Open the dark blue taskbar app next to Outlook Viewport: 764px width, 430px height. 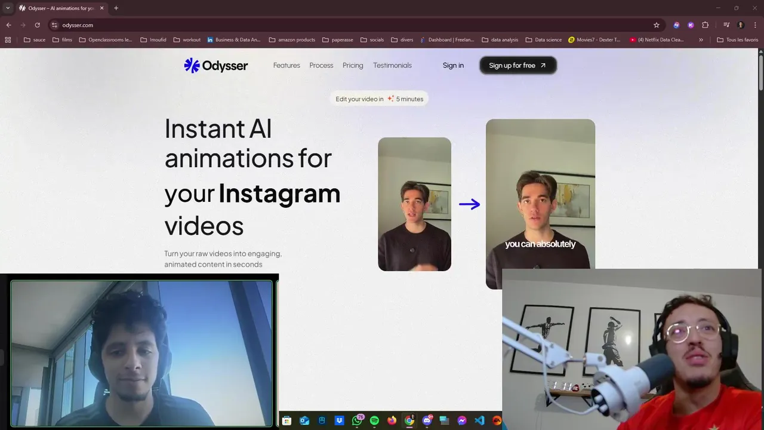(322, 420)
